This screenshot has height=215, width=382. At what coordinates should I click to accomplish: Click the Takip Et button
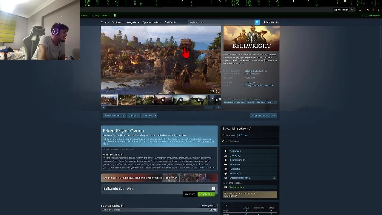coord(133,116)
